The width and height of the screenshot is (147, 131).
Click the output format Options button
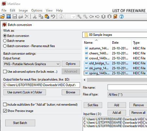(x=71, y=64)
